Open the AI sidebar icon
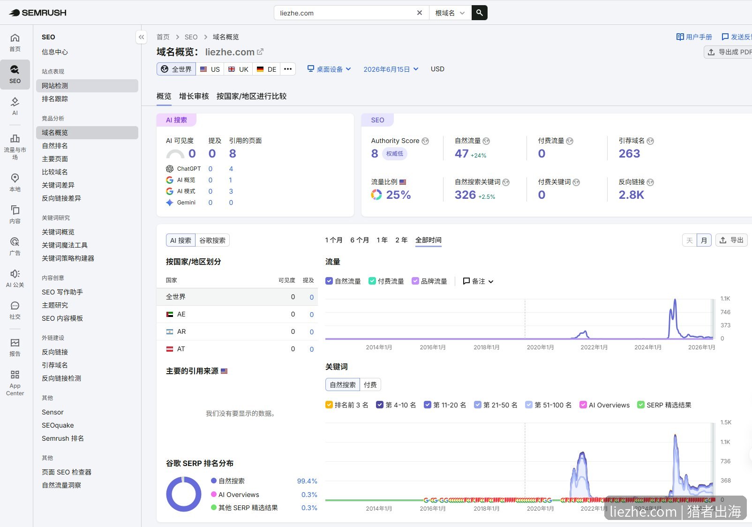This screenshot has width=752, height=527. coord(15,106)
